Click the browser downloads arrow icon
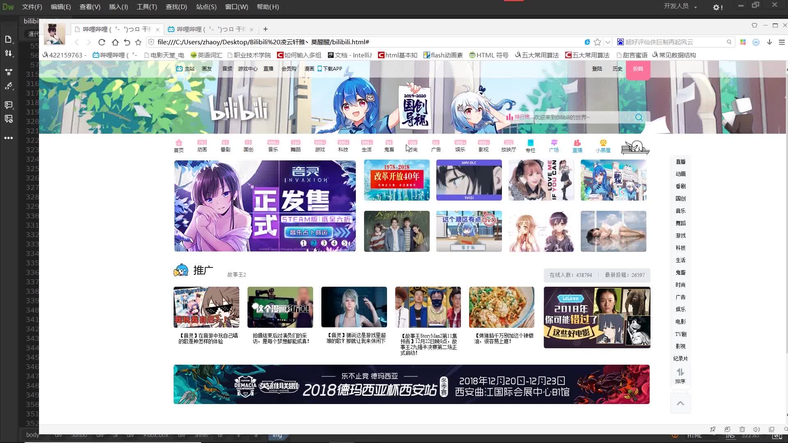 [x=770, y=42]
